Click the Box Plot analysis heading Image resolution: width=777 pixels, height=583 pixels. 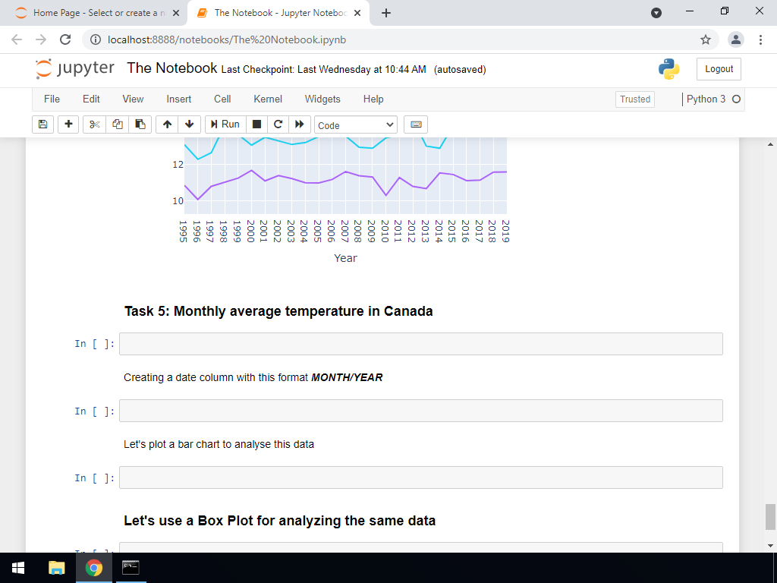279,521
